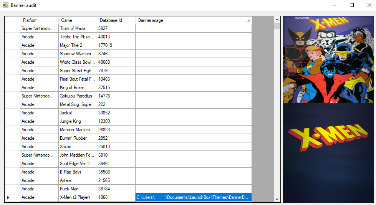Viewport: 376px width, 205px height.
Task: Select the Metal Slug: Supe... cell
Action: click(78, 104)
